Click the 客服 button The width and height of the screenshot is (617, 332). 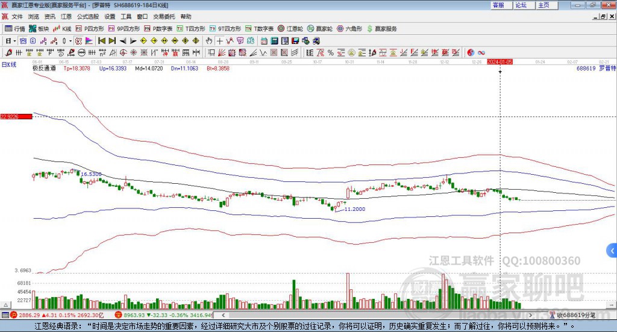point(501,5)
